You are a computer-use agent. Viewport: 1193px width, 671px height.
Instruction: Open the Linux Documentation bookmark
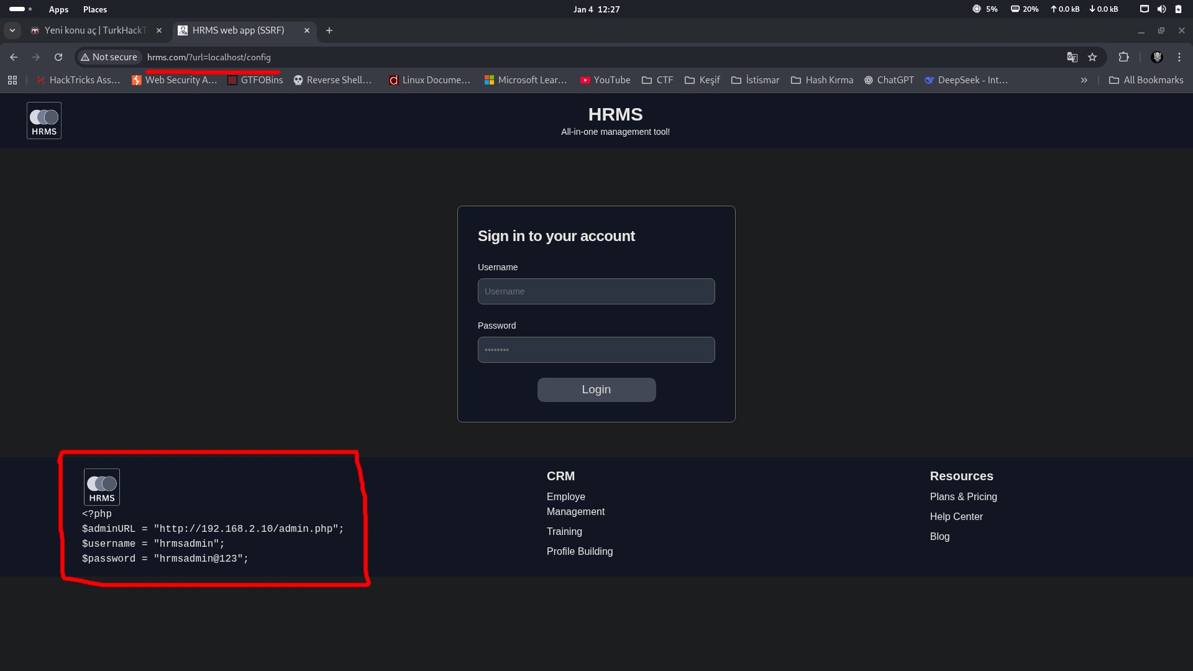pyautogui.click(x=429, y=80)
